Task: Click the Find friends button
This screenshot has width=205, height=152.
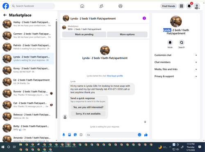Action: tap(169, 6)
